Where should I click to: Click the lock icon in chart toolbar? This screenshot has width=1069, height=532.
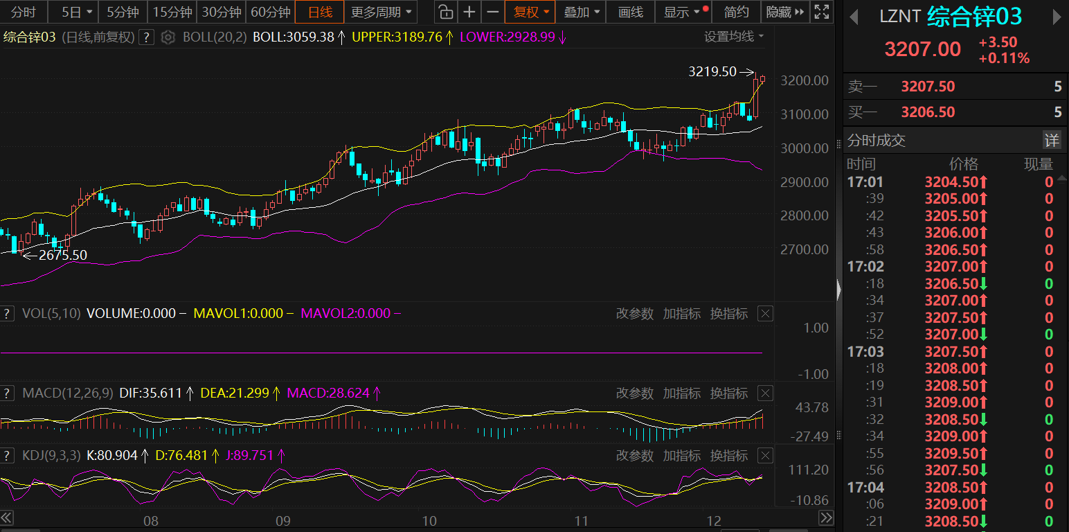446,12
